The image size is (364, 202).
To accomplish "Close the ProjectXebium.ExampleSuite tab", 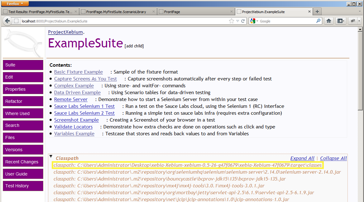I will click(309, 12).
